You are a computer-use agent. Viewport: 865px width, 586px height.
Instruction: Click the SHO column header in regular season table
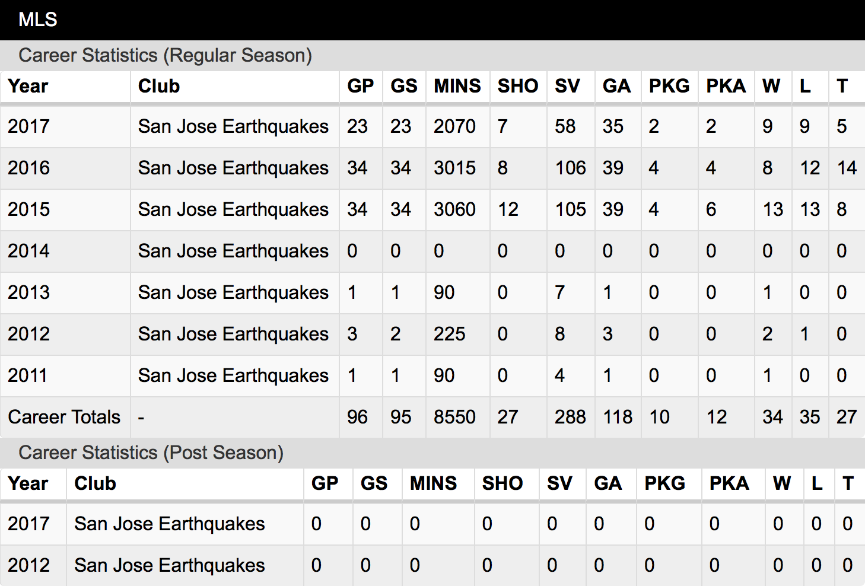tap(518, 86)
